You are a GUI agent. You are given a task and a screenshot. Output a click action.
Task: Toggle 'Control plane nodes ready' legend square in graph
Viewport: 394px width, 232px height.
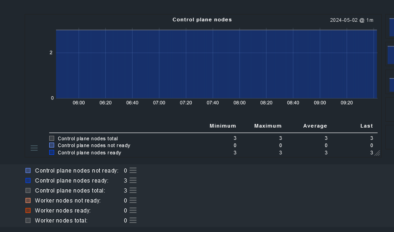tap(51, 153)
